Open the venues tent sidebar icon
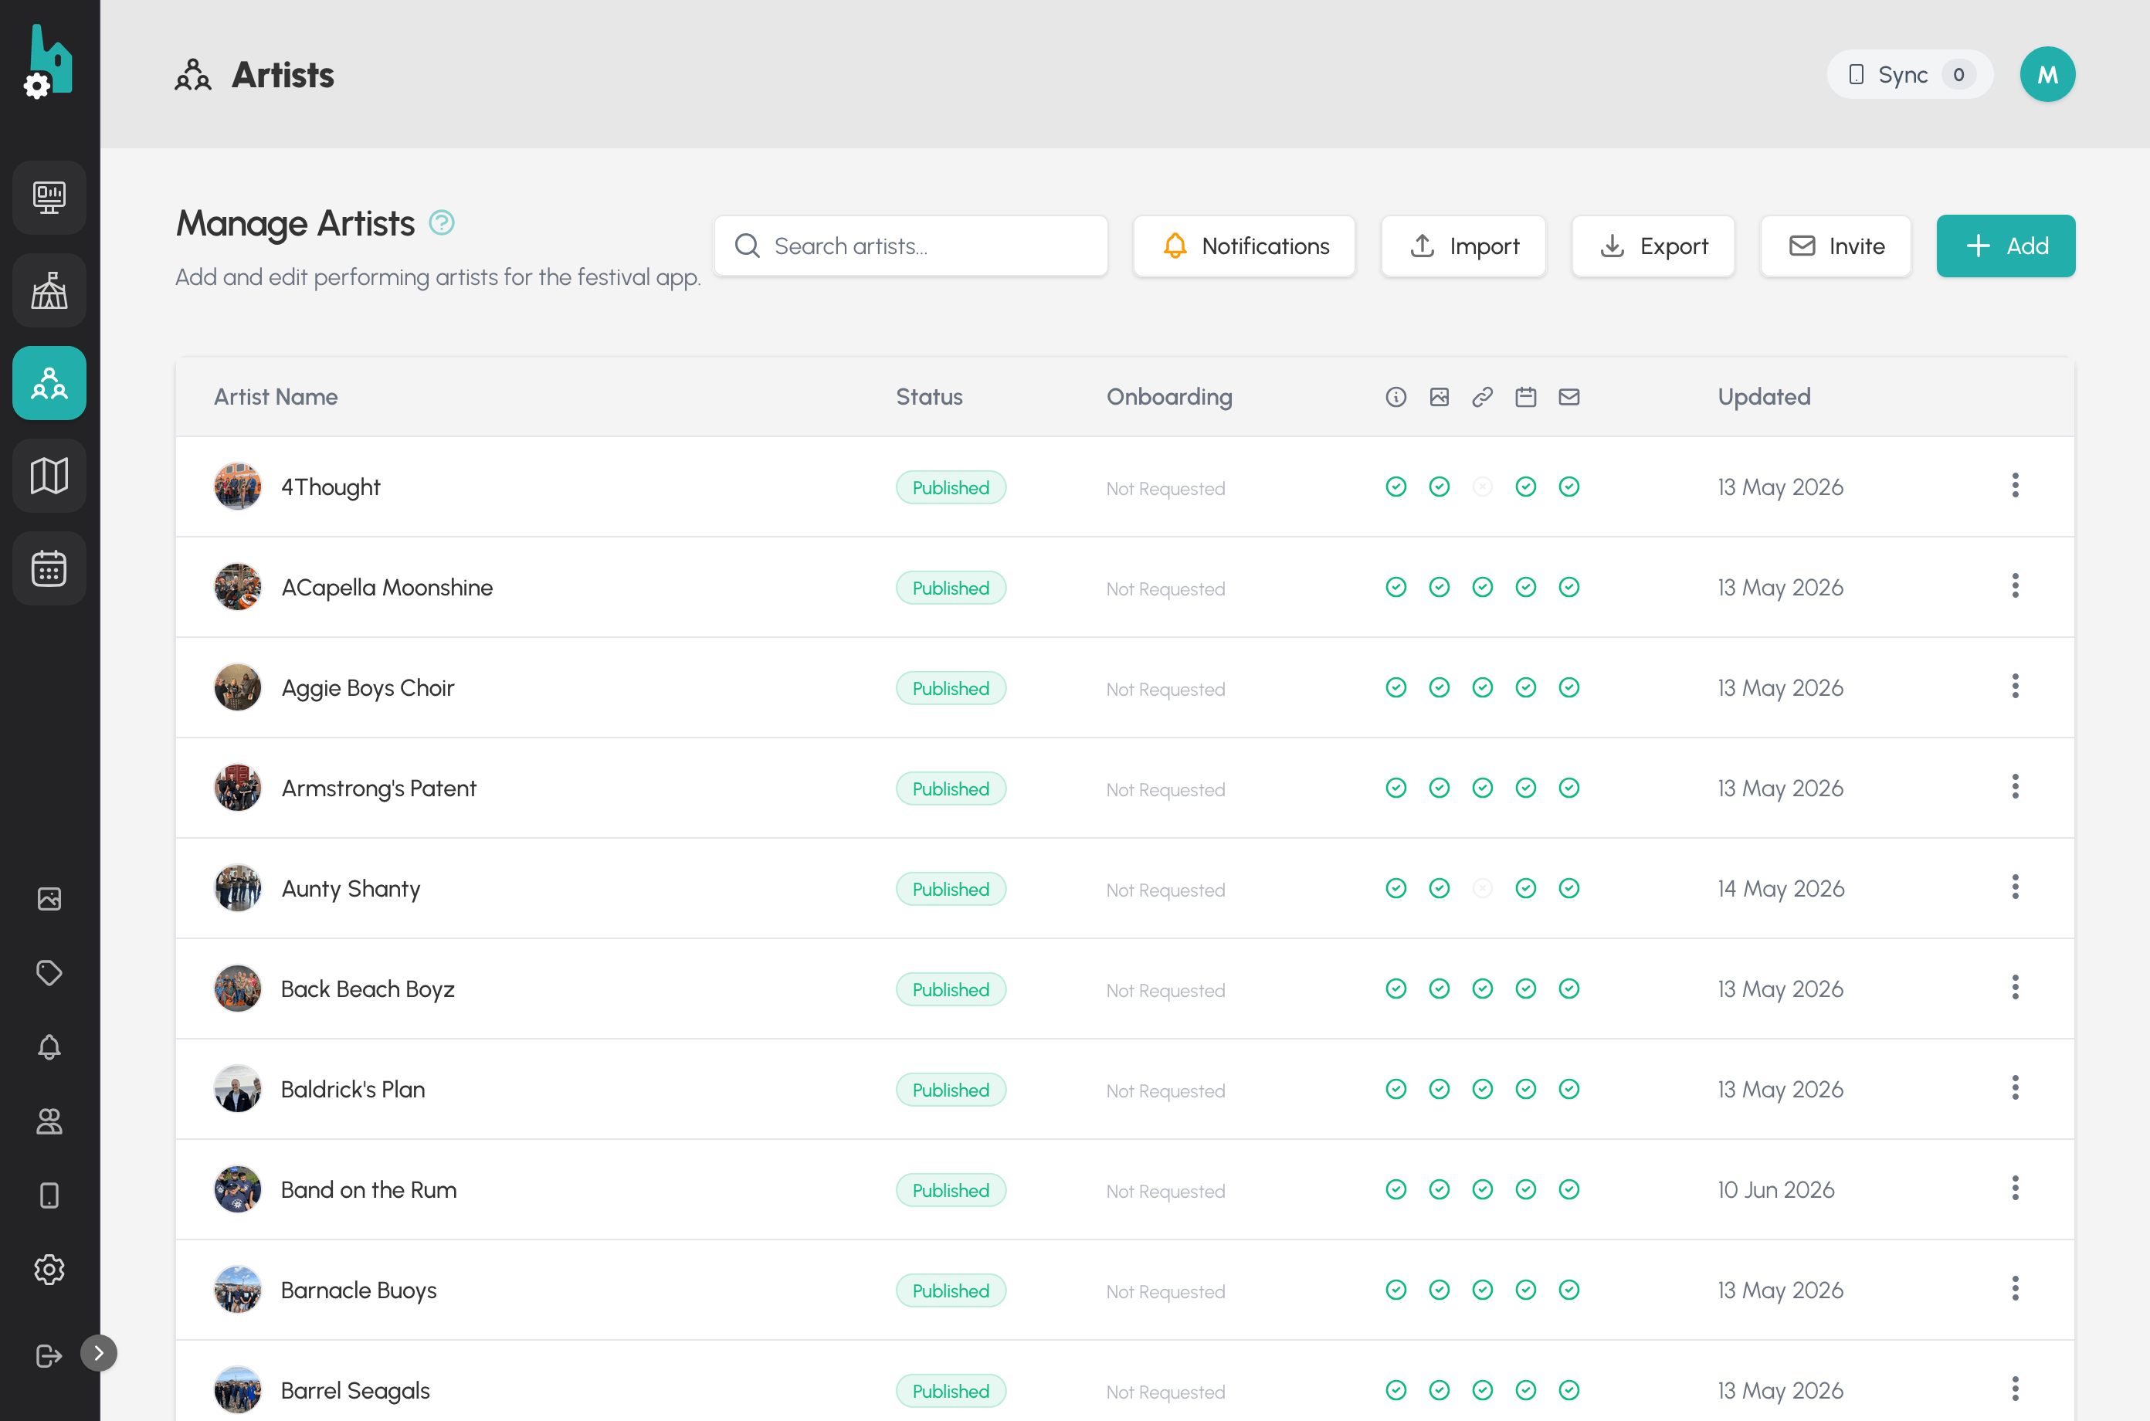2150x1421 pixels. [x=49, y=291]
